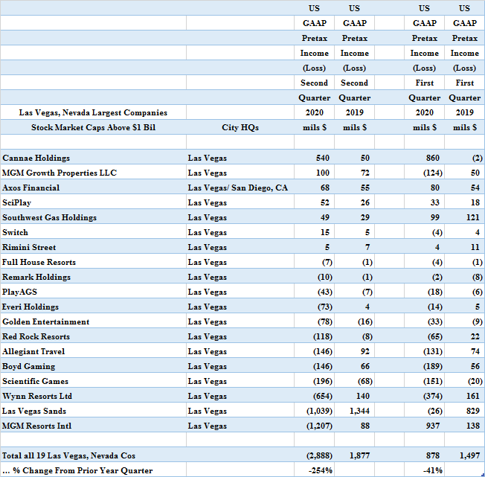Select the (196) Scientific Games value

pyautogui.click(x=323, y=381)
